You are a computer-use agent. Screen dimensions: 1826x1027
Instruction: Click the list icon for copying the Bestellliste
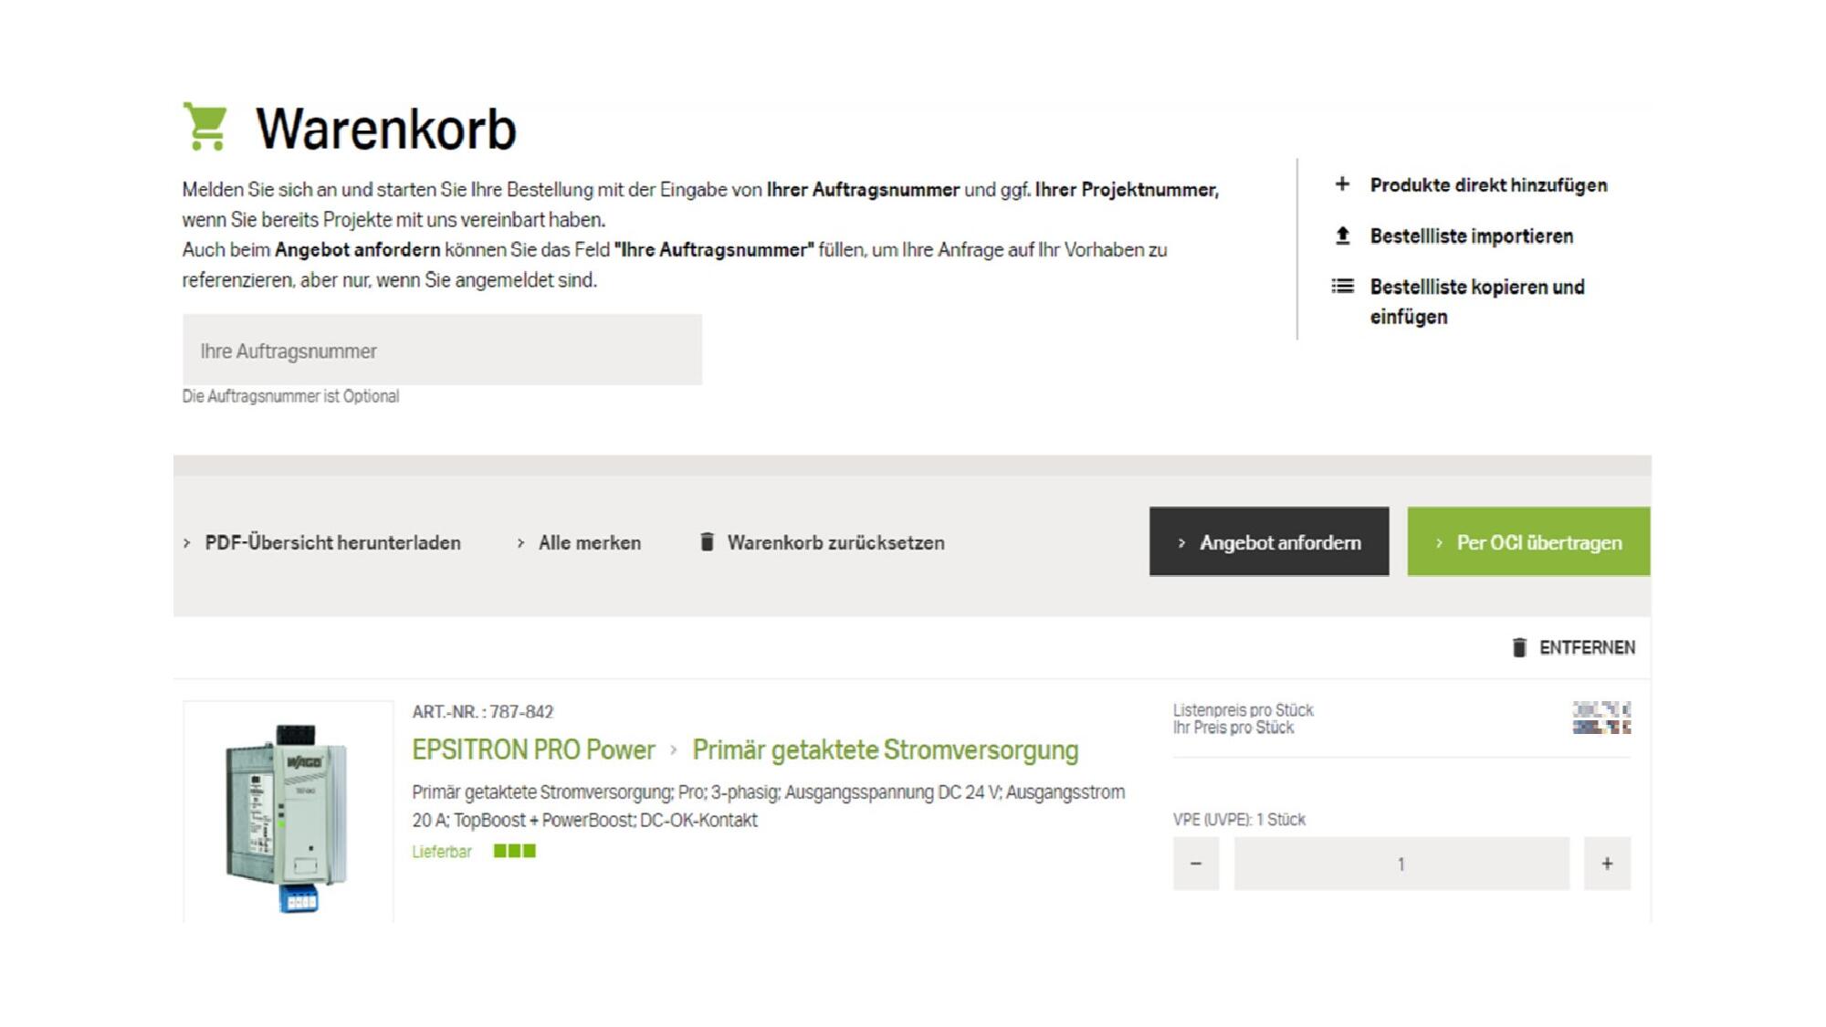[1342, 287]
